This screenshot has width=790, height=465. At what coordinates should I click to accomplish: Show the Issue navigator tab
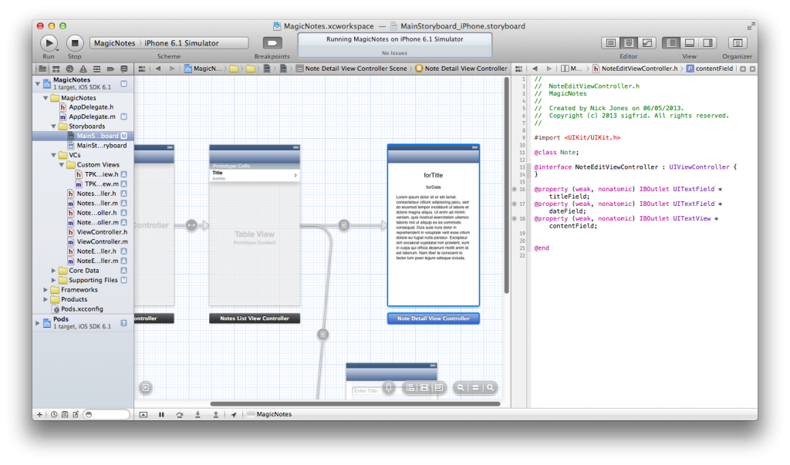[x=83, y=69]
